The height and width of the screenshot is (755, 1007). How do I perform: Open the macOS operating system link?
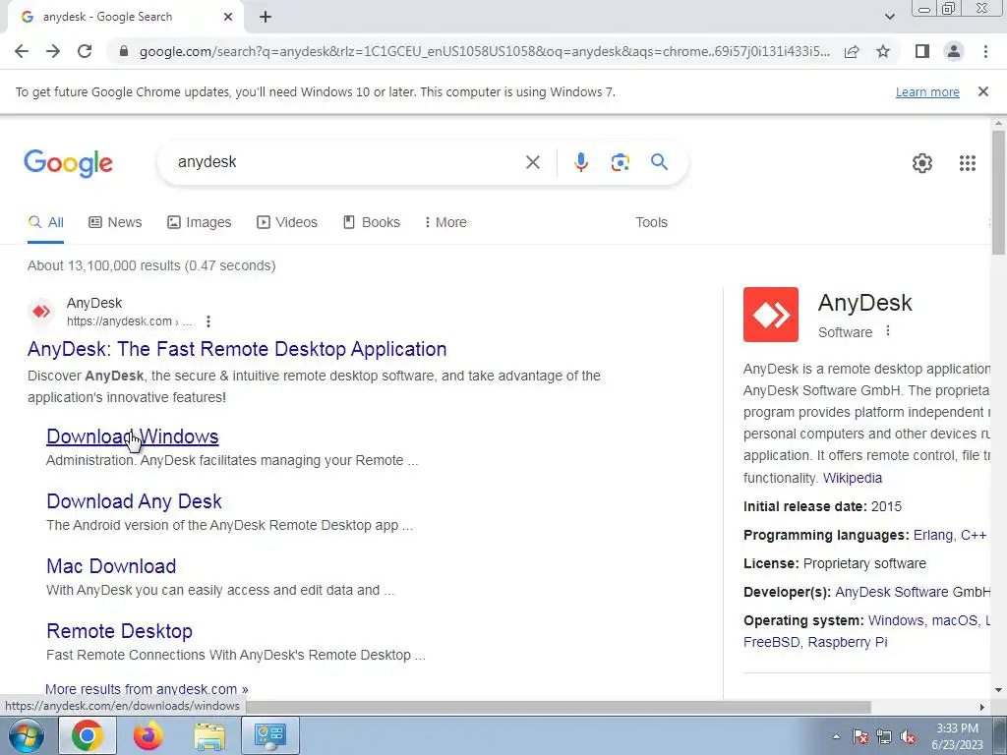pyautogui.click(x=953, y=621)
